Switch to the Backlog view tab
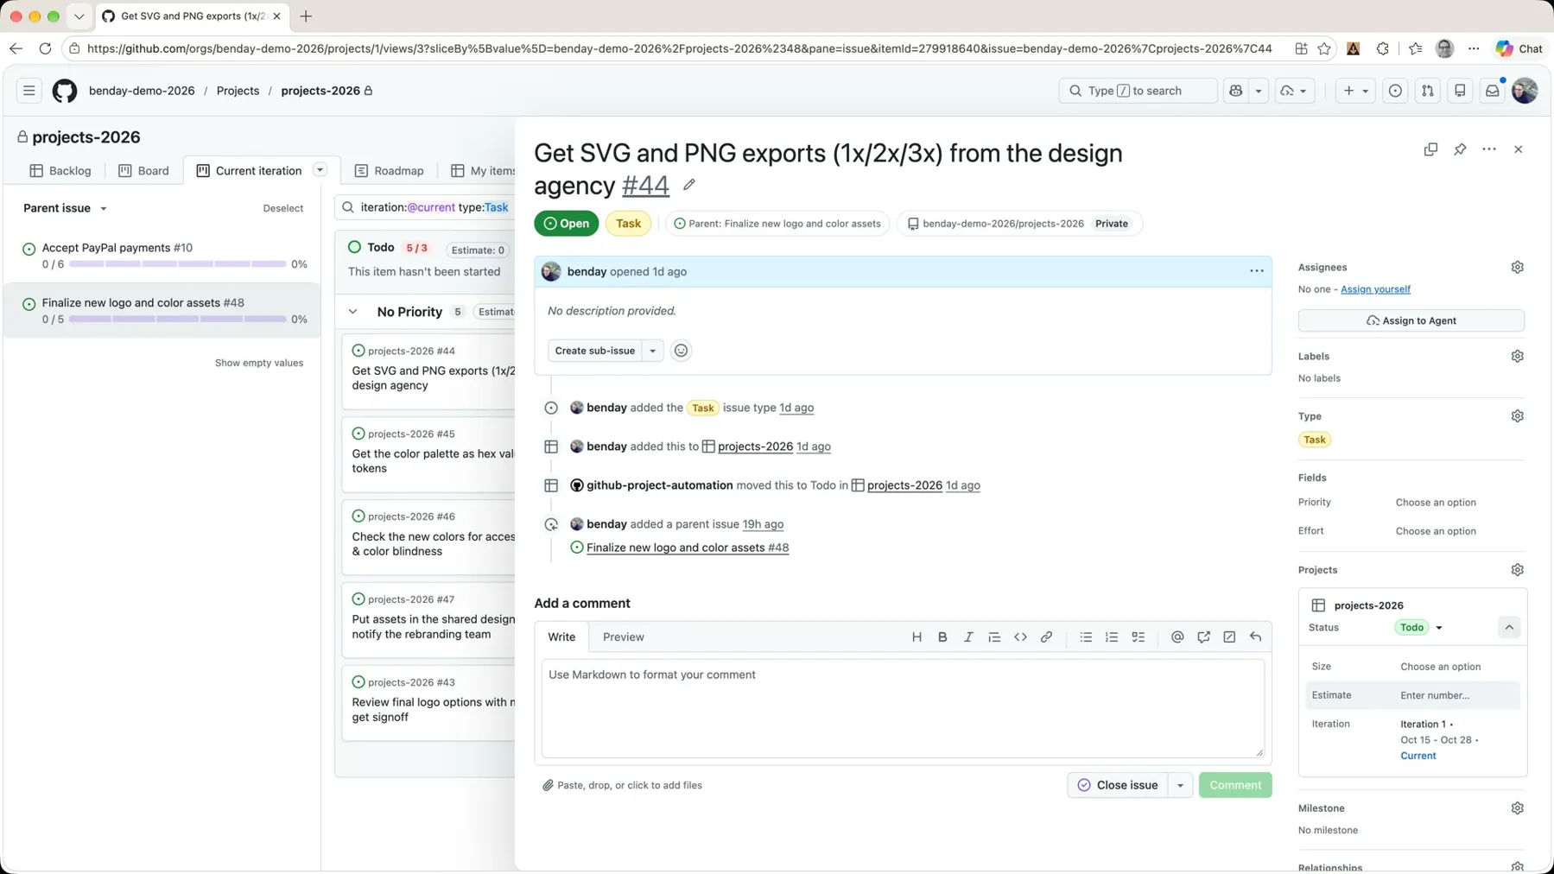The width and height of the screenshot is (1554, 874). point(60,171)
